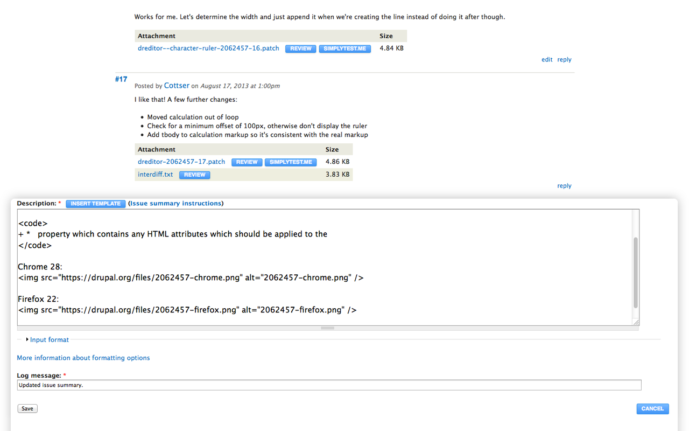Follow the edit link on the comment
The image size is (689, 431).
point(547,60)
